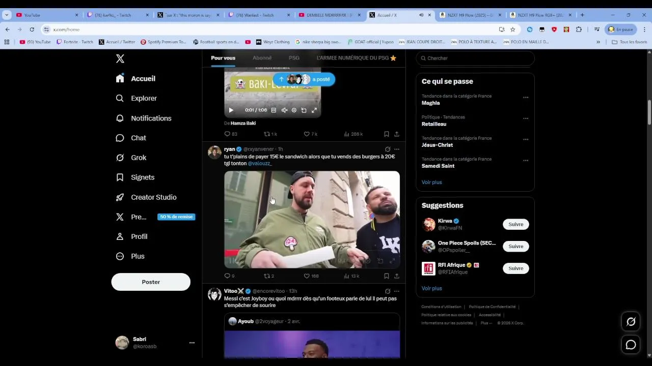Image resolution: width=652 pixels, height=366 pixels.
Task: Ask Grok about ryan's post
Action: click(388, 149)
